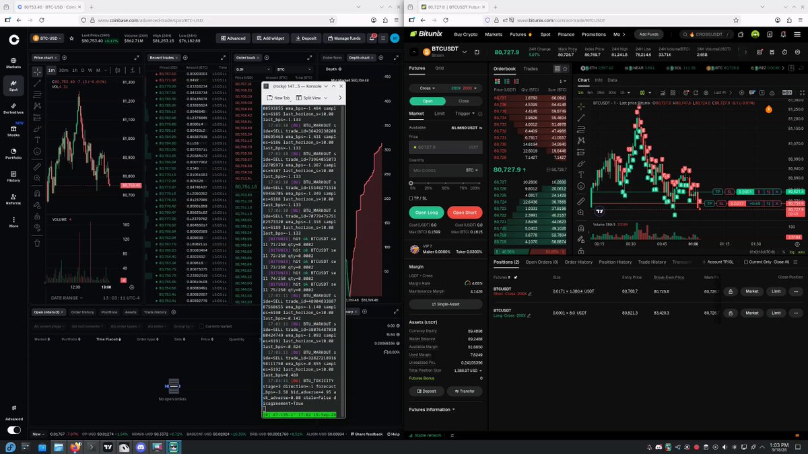
Task: Favorite BTC-USD with the star icon
Action: click(72, 38)
